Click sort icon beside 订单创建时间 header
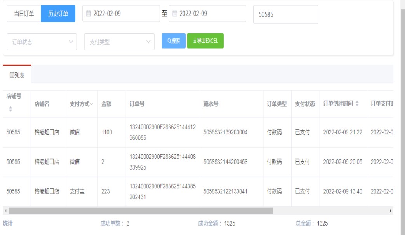The image size is (405, 235). pyautogui.click(x=357, y=104)
